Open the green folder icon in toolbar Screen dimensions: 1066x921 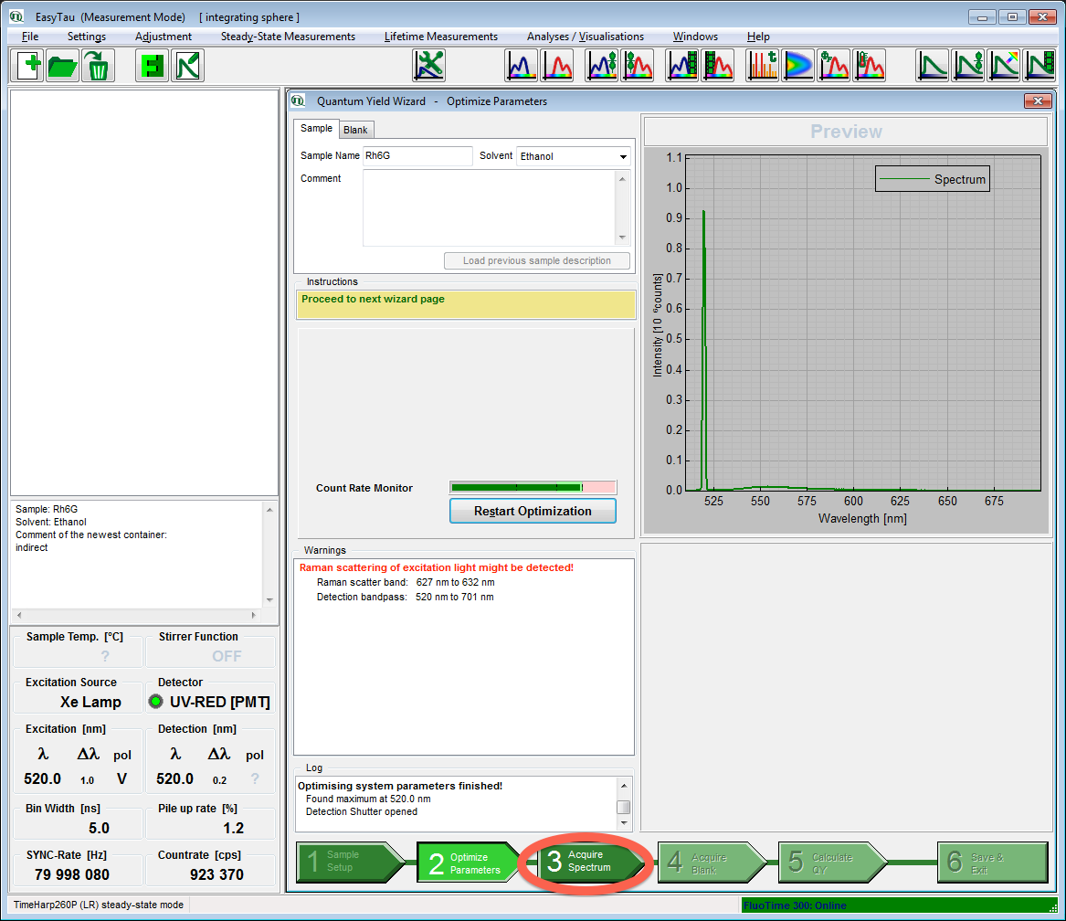pyautogui.click(x=63, y=66)
